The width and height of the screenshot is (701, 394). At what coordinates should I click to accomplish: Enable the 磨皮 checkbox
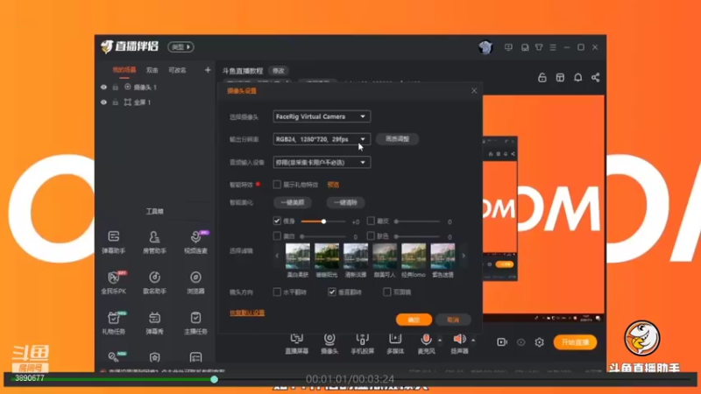[x=371, y=221]
